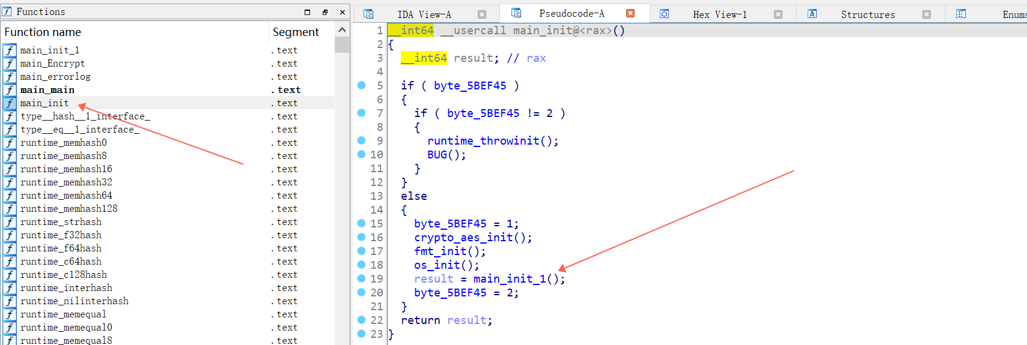Close the Pseudocode-A tab
Screen dimensions: 1027x345
point(630,13)
